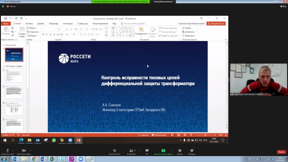Screen dimensions: 288x162
Task: Collapse the Титульный section in slide panel
Action: pos(4,45)
